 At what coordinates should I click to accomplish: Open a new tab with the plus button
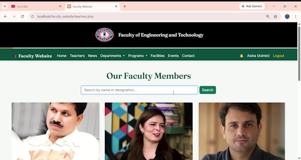(x=124, y=6)
